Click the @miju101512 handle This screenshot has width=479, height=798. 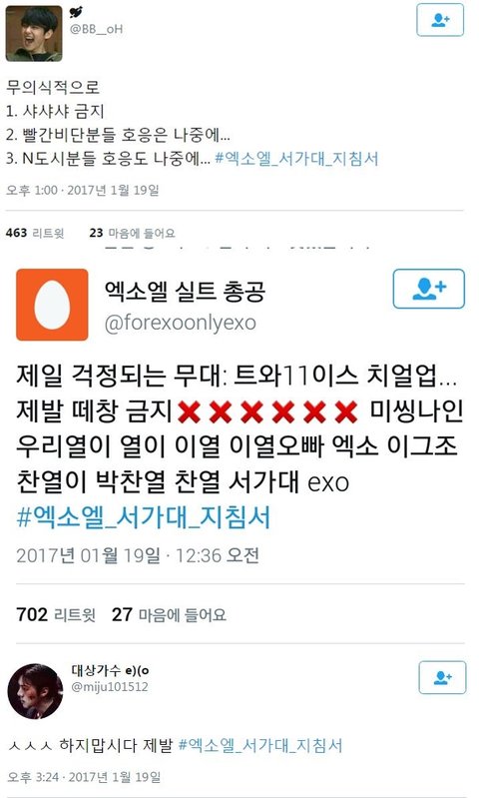coord(110,686)
